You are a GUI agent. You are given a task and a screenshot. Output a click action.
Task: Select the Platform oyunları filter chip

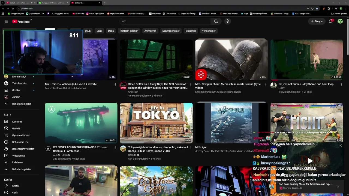point(129,31)
